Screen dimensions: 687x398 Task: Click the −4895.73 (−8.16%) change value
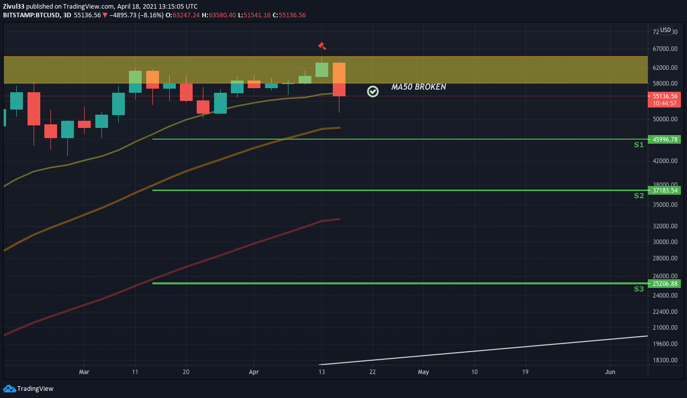(137, 15)
